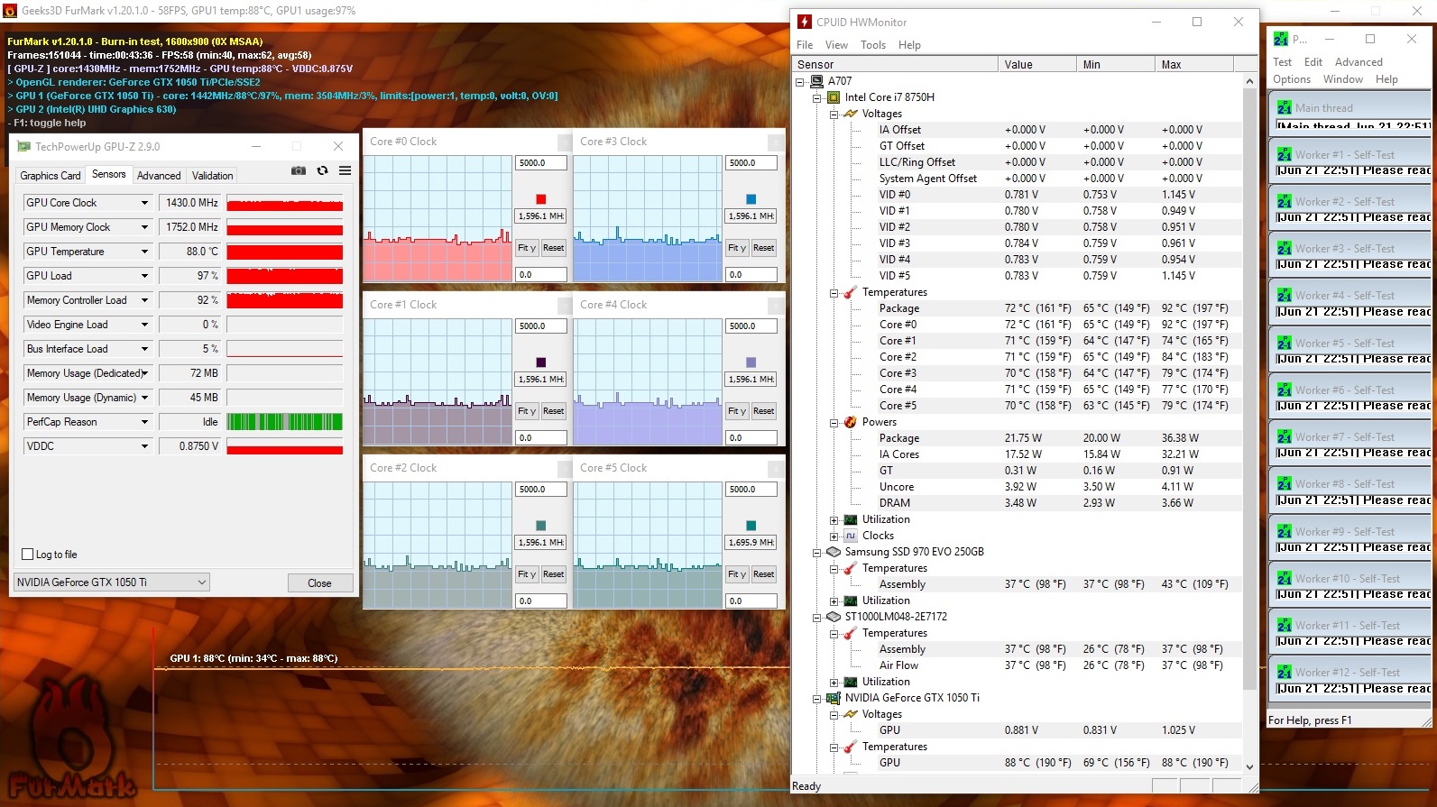Click the teal Core #5 Clock color swatch
The image size is (1437, 807).
(x=751, y=526)
